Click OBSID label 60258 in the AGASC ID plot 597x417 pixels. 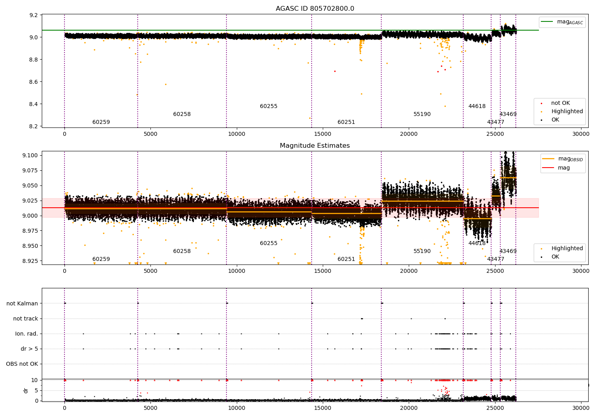click(182, 114)
